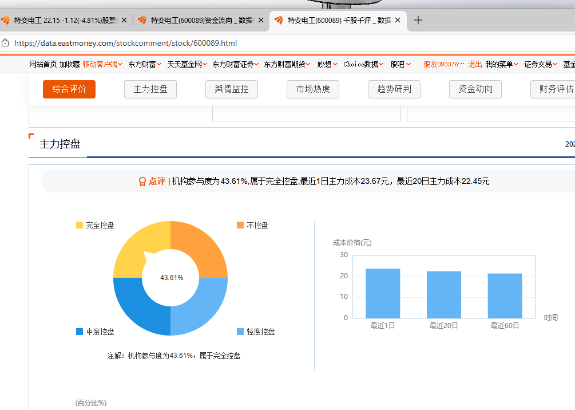This screenshot has height=410, width=575.
Task: Click the 点评 lightbulb icon
Action: point(142,182)
